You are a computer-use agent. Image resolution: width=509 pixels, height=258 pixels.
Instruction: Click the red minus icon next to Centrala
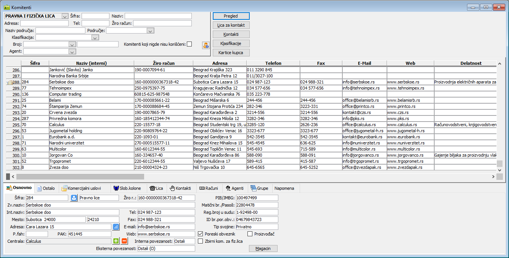coord(124,241)
